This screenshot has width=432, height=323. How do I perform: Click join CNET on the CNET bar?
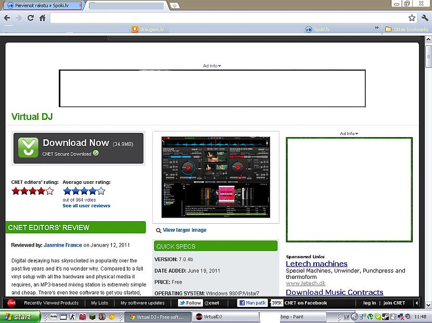(x=394, y=303)
